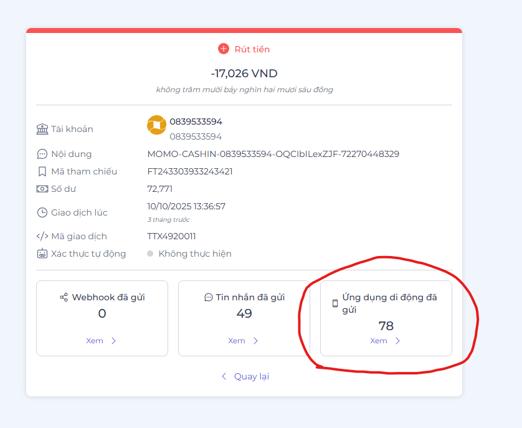Screen dimensions: 522x428
Task: Click the mobile app count 78
Action: tap(386, 326)
